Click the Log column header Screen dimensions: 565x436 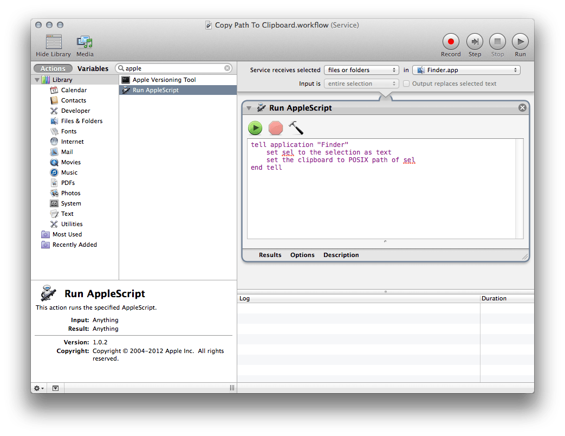(359, 299)
